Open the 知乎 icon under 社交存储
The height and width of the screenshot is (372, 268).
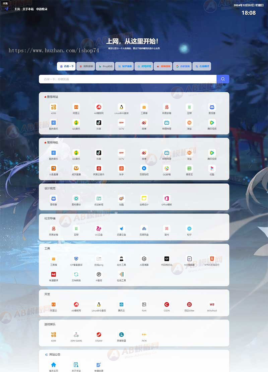(189, 228)
